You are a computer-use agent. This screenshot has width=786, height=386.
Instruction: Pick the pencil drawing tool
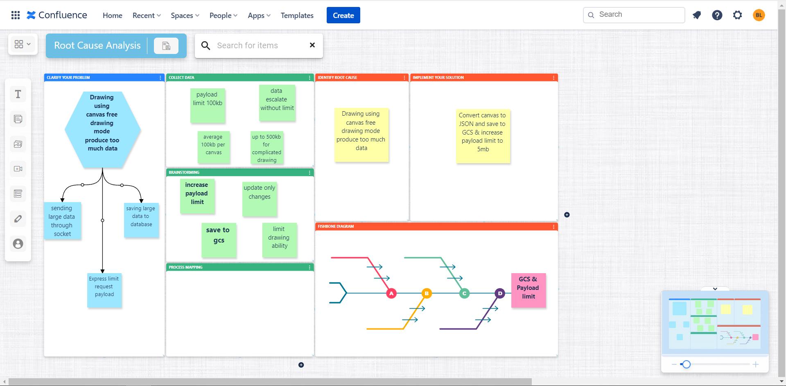click(18, 219)
